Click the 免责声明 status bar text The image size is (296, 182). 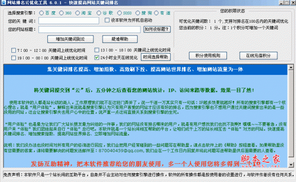(148, 175)
